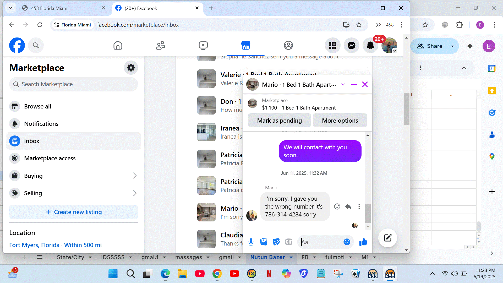Open Messenger from top bar

(351, 46)
